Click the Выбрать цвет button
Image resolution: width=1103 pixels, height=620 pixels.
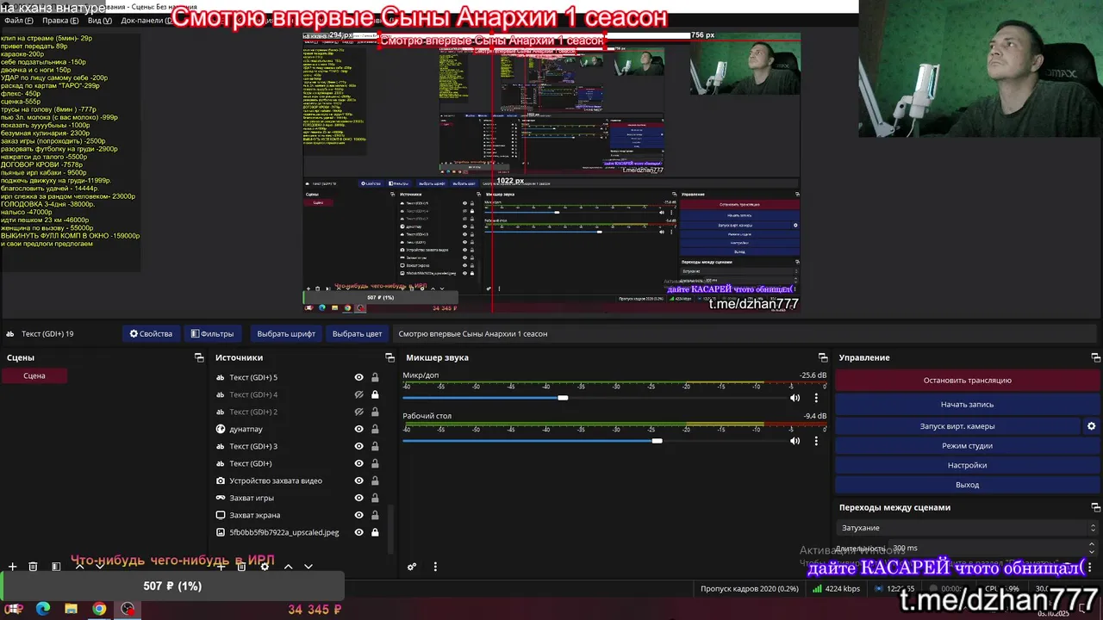[357, 333]
